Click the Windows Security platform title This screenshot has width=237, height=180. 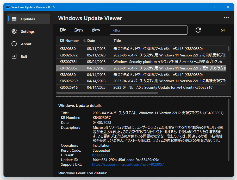pyautogui.click(x=169, y=62)
